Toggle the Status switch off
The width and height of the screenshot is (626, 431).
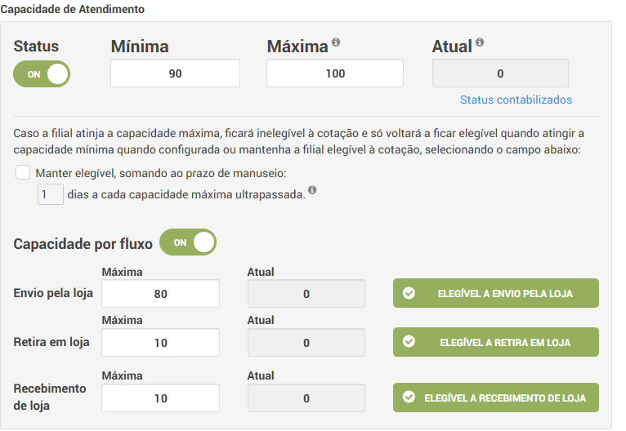pyautogui.click(x=42, y=73)
